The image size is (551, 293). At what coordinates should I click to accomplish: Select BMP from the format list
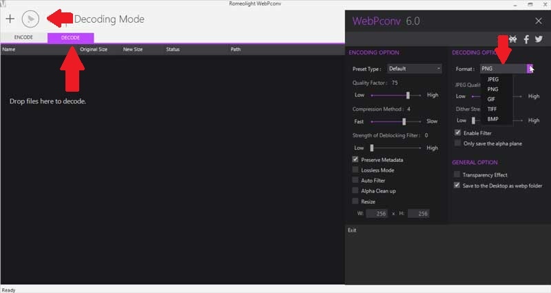pos(492,119)
